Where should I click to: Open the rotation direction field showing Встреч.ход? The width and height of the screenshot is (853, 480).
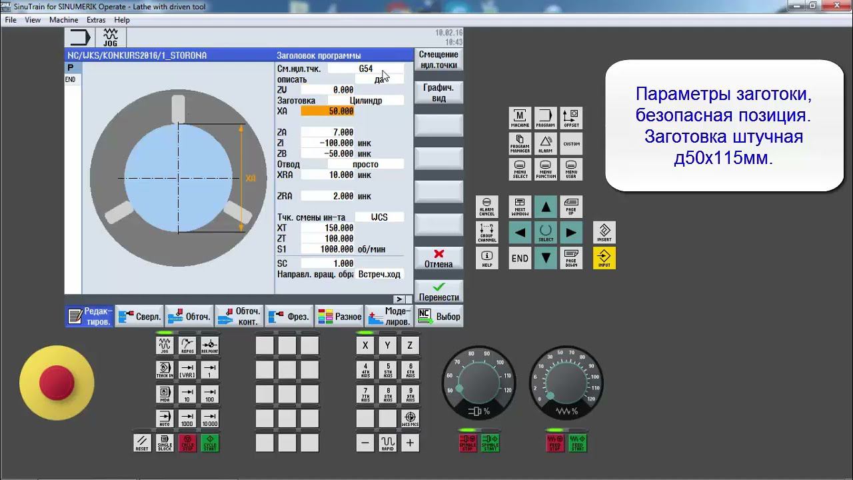pyautogui.click(x=379, y=274)
